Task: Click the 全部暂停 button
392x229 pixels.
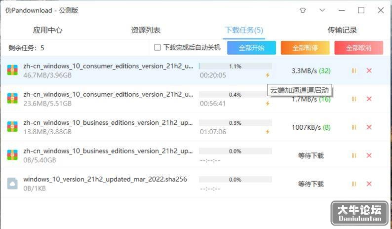Action: point(305,48)
